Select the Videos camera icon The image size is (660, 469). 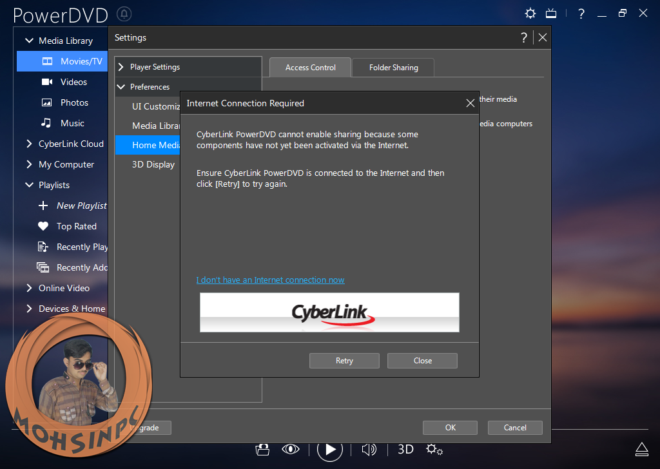(47, 82)
